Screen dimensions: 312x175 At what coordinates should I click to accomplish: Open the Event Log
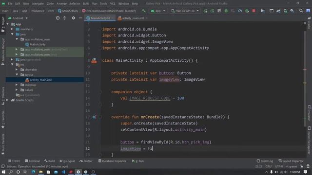click(265, 161)
